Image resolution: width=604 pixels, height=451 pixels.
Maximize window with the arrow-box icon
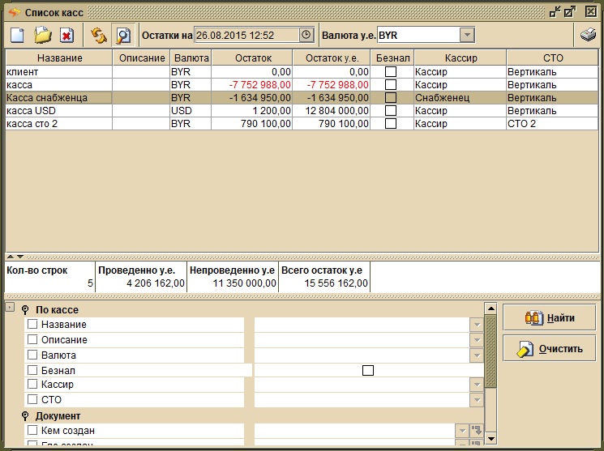570,12
